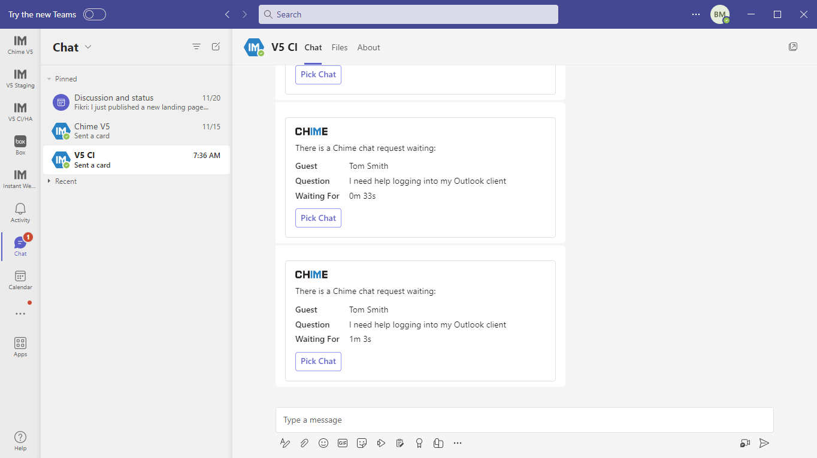Open the V5 CI/HA app in sidebar
The height and width of the screenshot is (458, 817).
click(x=20, y=112)
